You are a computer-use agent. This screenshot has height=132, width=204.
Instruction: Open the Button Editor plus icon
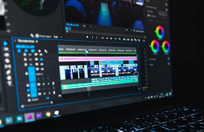(x=144, y=41)
